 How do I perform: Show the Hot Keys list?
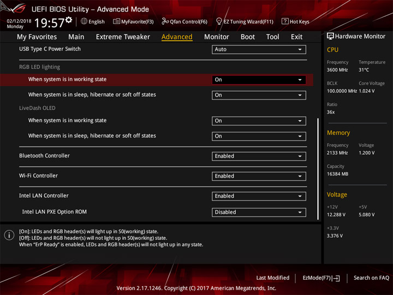295,21
